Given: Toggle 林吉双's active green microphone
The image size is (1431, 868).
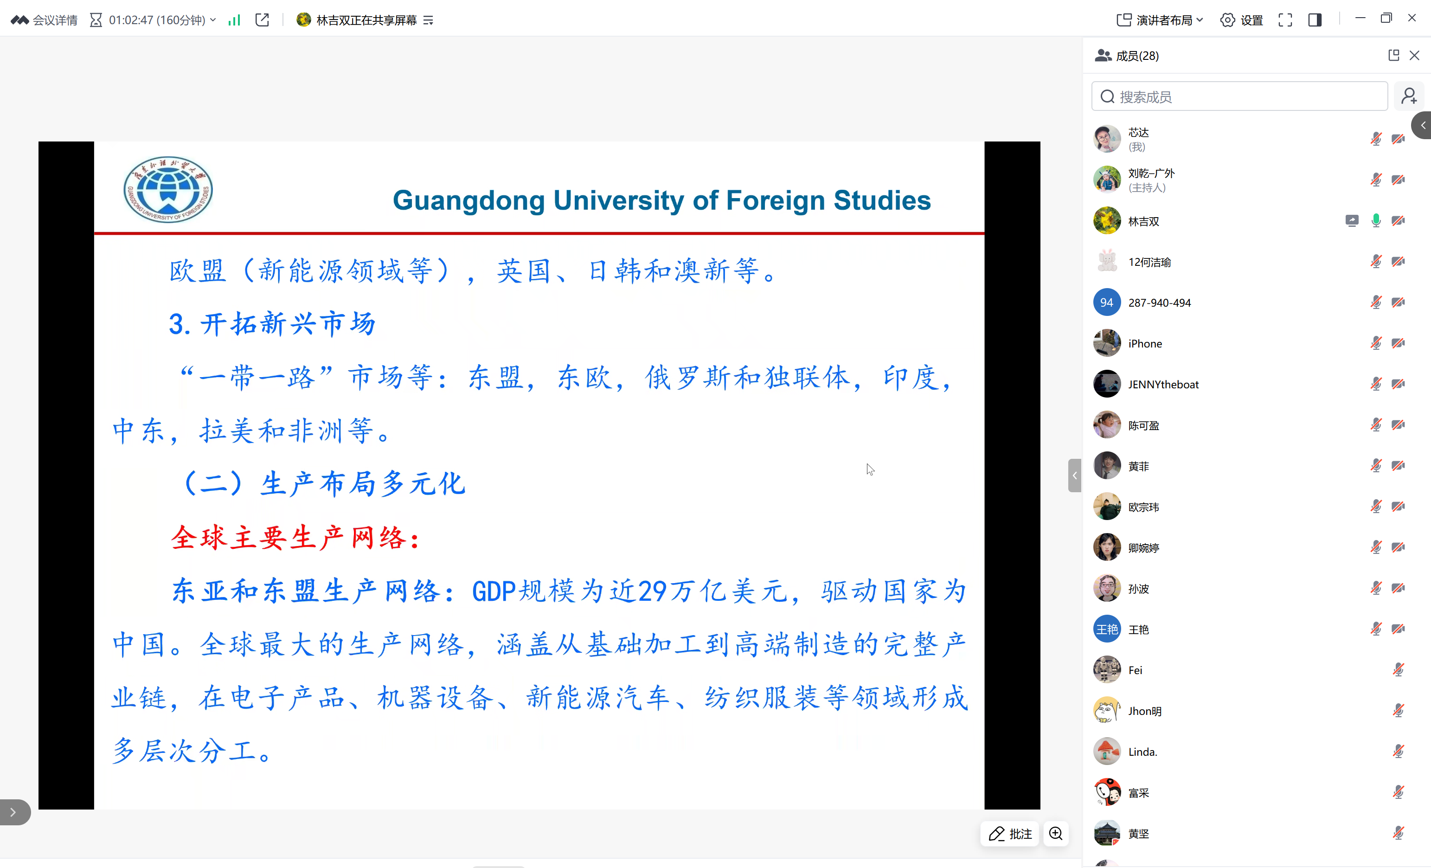Looking at the screenshot, I should [x=1376, y=221].
